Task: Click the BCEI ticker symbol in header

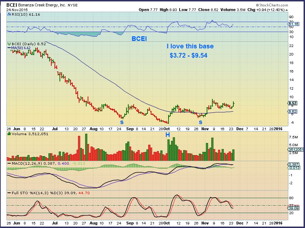Action: [12, 5]
